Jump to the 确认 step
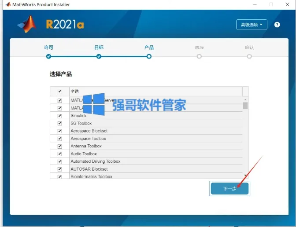 (249, 48)
